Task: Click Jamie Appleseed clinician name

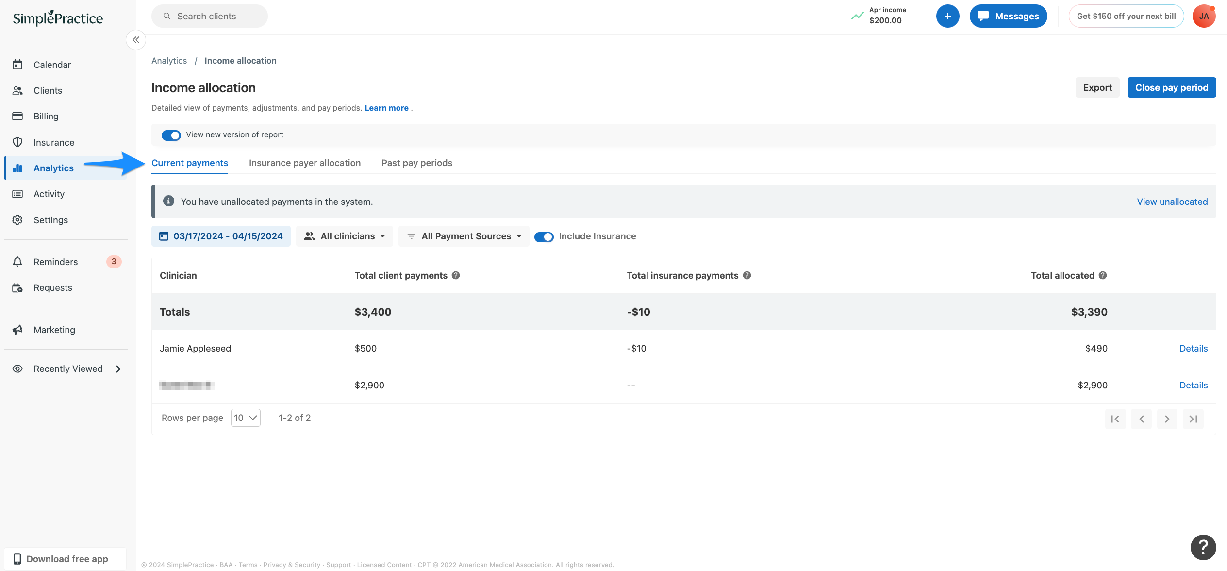Action: coord(195,348)
